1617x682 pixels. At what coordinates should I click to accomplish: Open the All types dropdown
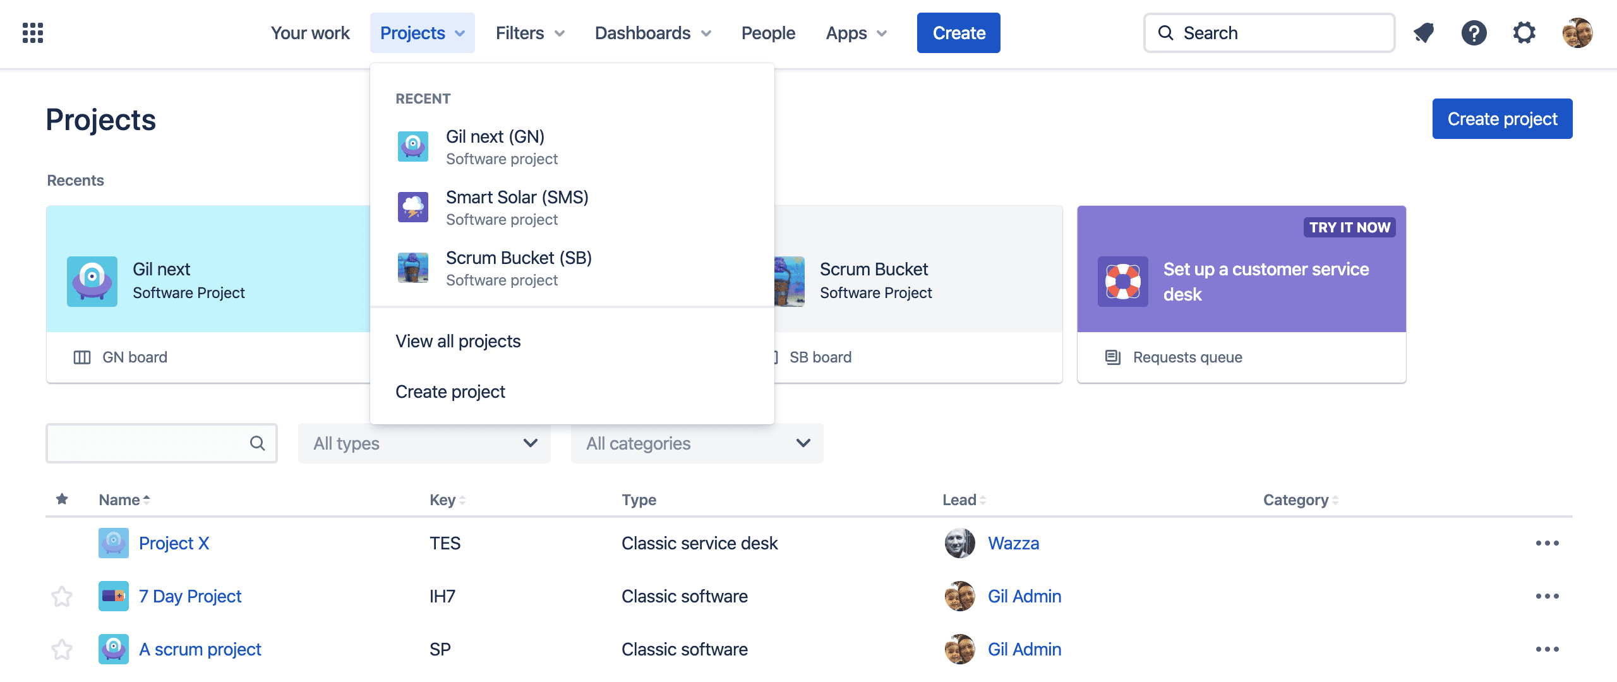[x=424, y=443]
